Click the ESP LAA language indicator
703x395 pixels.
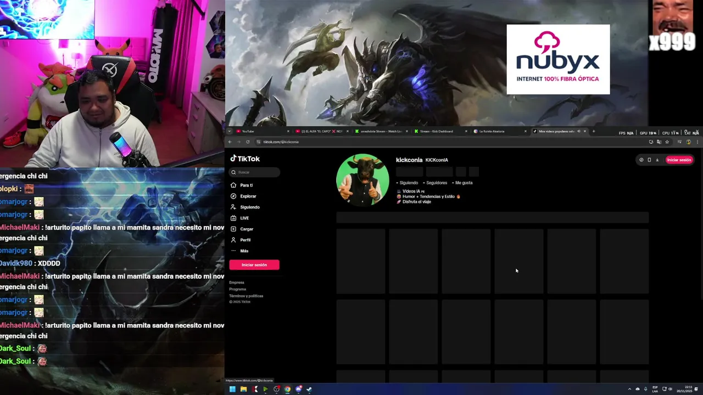pos(655,389)
